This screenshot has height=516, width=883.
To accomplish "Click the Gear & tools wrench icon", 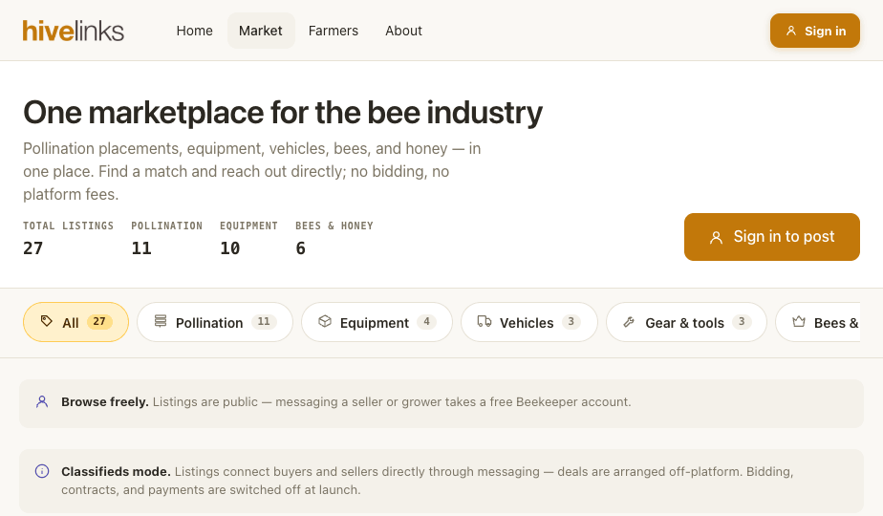I will pyautogui.click(x=629, y=322).
